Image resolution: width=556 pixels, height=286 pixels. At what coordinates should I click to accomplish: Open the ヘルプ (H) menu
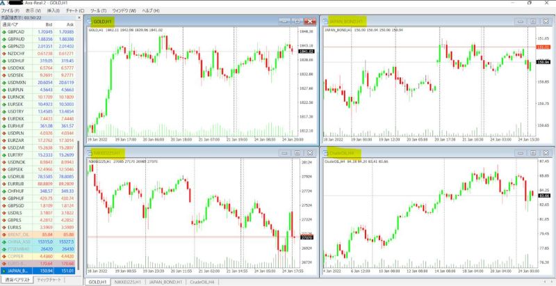(151, 10)
